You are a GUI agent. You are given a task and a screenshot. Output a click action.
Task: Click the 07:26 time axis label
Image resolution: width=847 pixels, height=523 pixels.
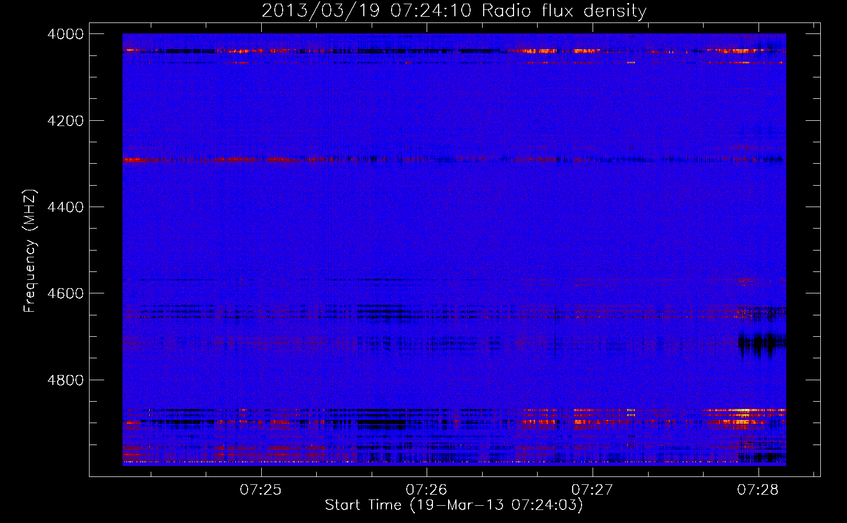pyautogui.click(x=427, y=490)
